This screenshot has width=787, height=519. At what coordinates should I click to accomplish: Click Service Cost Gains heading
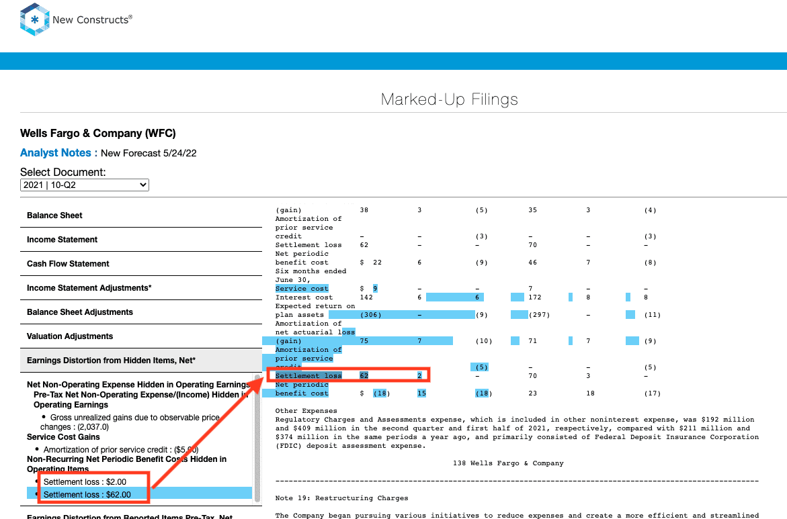coord(63,437)
